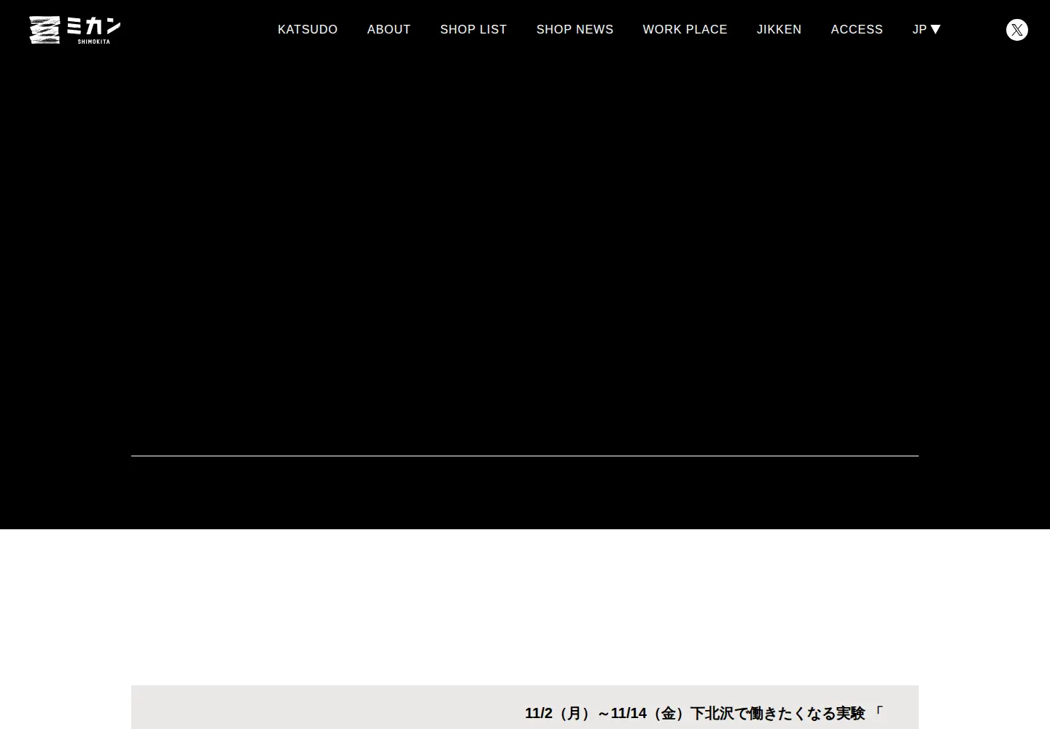Open the 11/2 to 11/14 Shimokitazawa news headline
This screenshot has width=1050, height=729.
[x=704, y=713]
